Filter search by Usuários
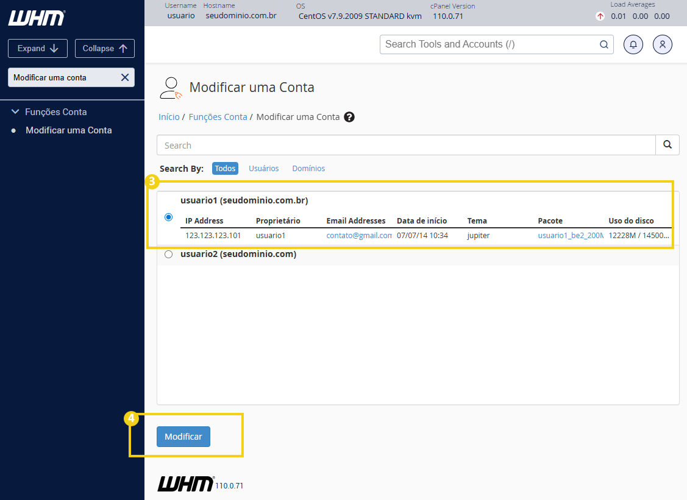 [x=264, y=169]
